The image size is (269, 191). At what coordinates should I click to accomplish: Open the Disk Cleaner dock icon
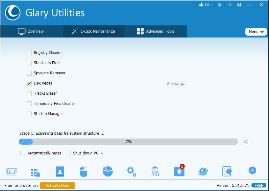tap(12, 171)
